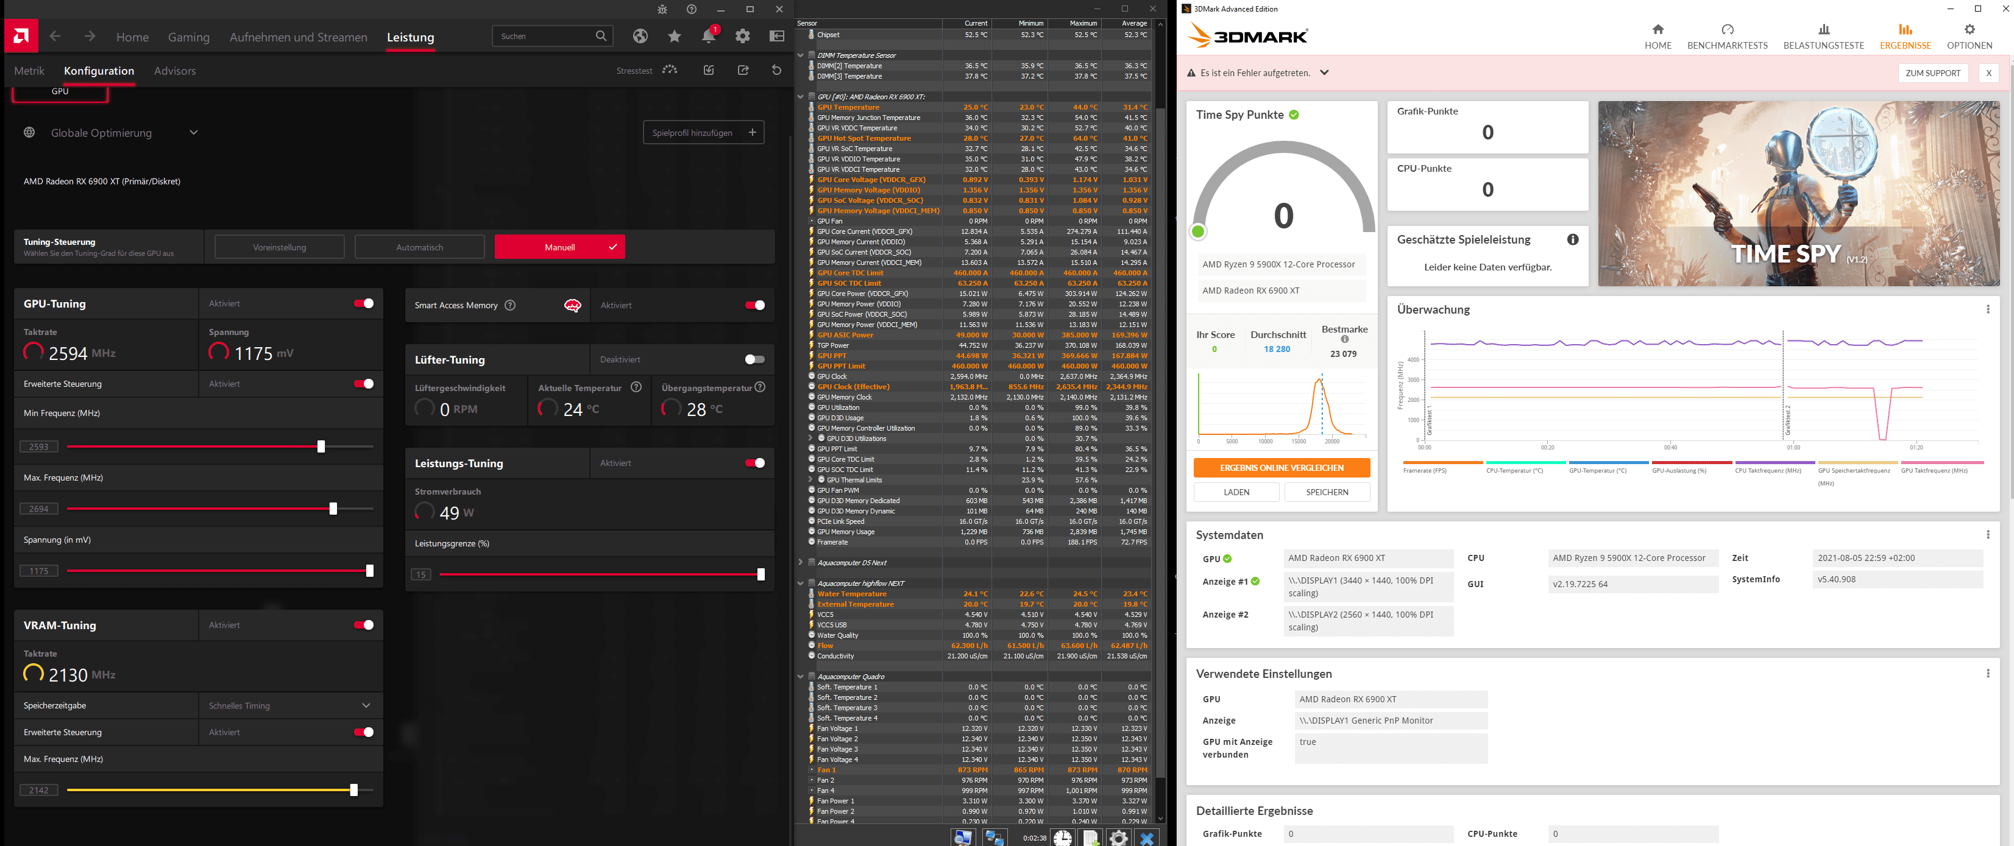This screenshot has width=2014, height=846.
Task: Collapse DIMM Temperature Sensor group
Action: point(801,55)
